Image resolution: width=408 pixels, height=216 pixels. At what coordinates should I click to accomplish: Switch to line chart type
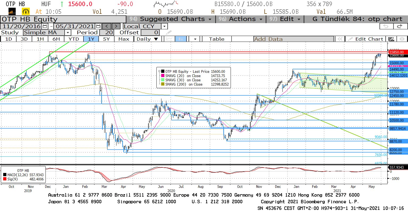(x=169, y=39)
